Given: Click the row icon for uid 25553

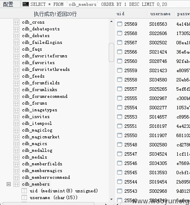Looking at the screenshot, I should tap(120, 117).
